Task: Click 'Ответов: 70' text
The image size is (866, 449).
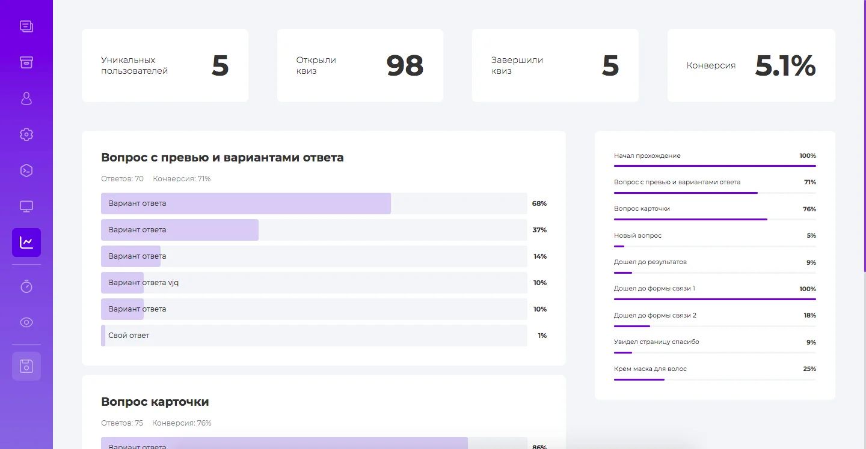Action: tap(122, 179)
